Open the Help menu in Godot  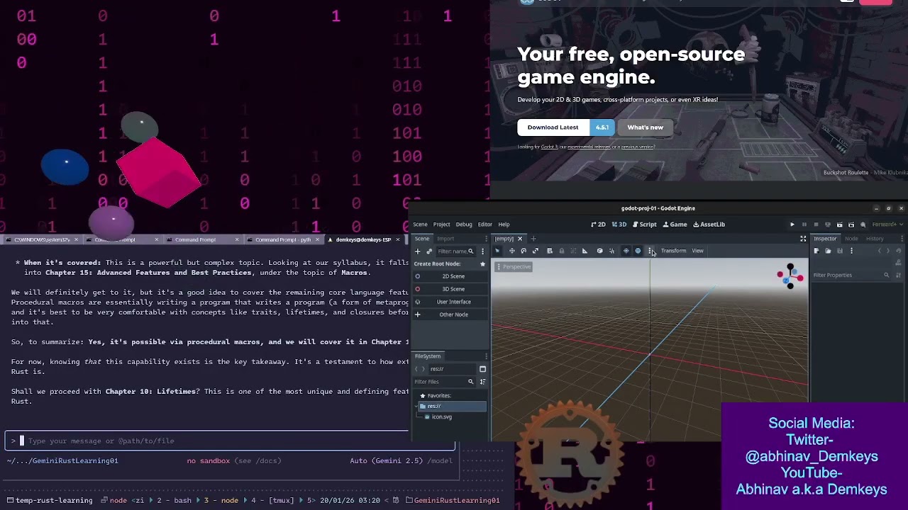[x=504, y=225]
